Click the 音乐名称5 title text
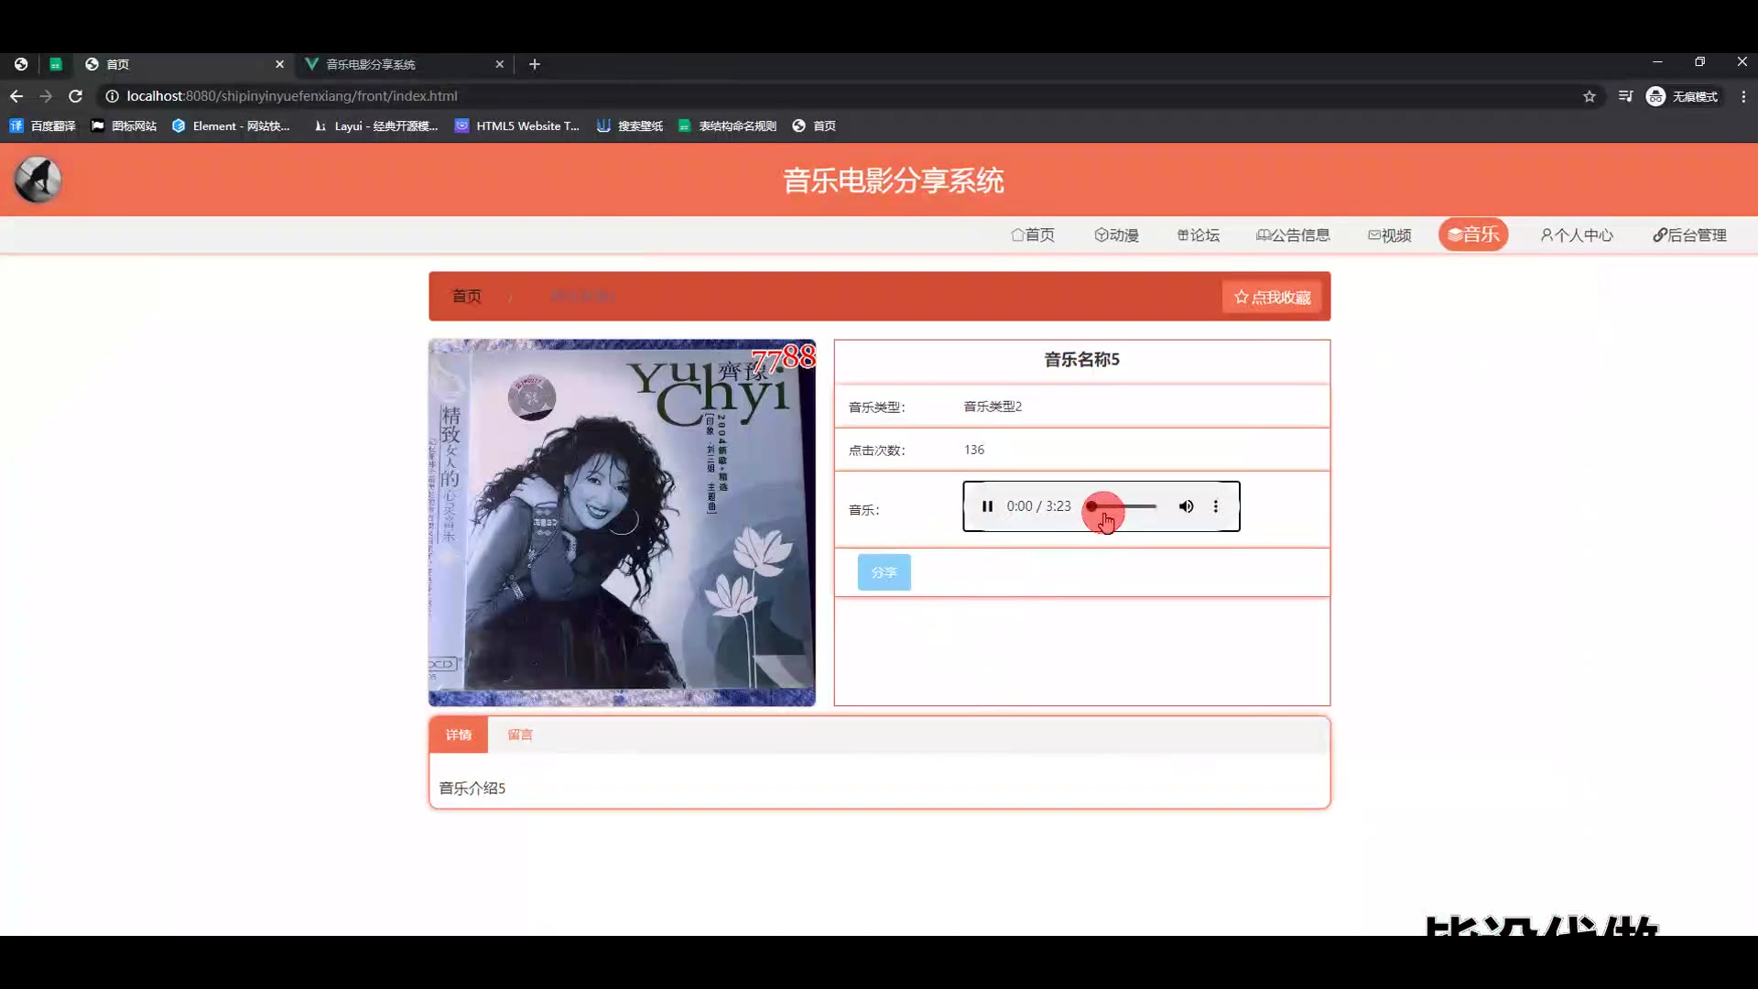The width and height of the screenshot is (1758, 989). tap(1081, 360)
